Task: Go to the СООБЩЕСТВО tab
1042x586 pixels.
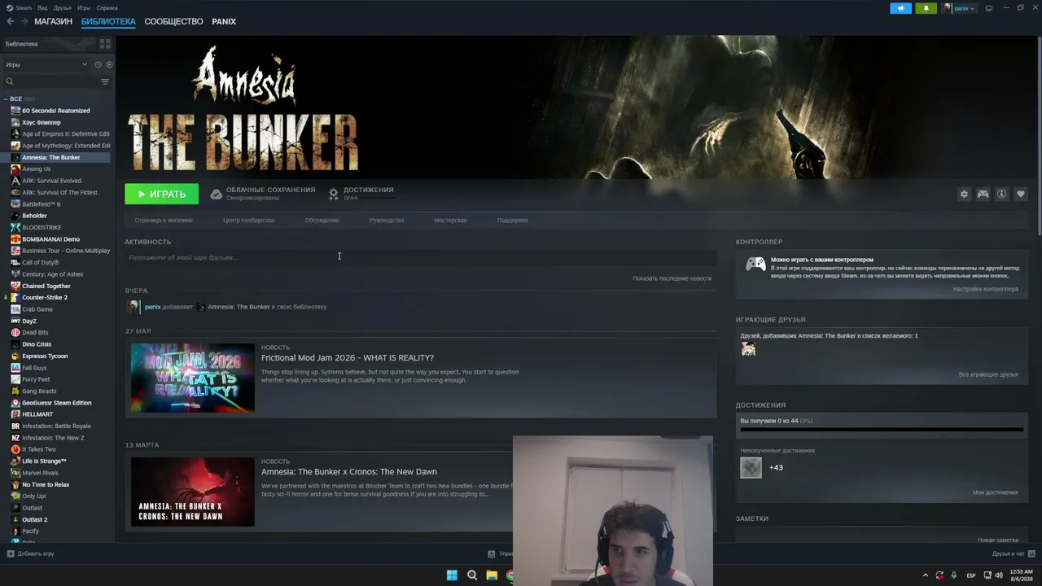Action: click(173, 21)
